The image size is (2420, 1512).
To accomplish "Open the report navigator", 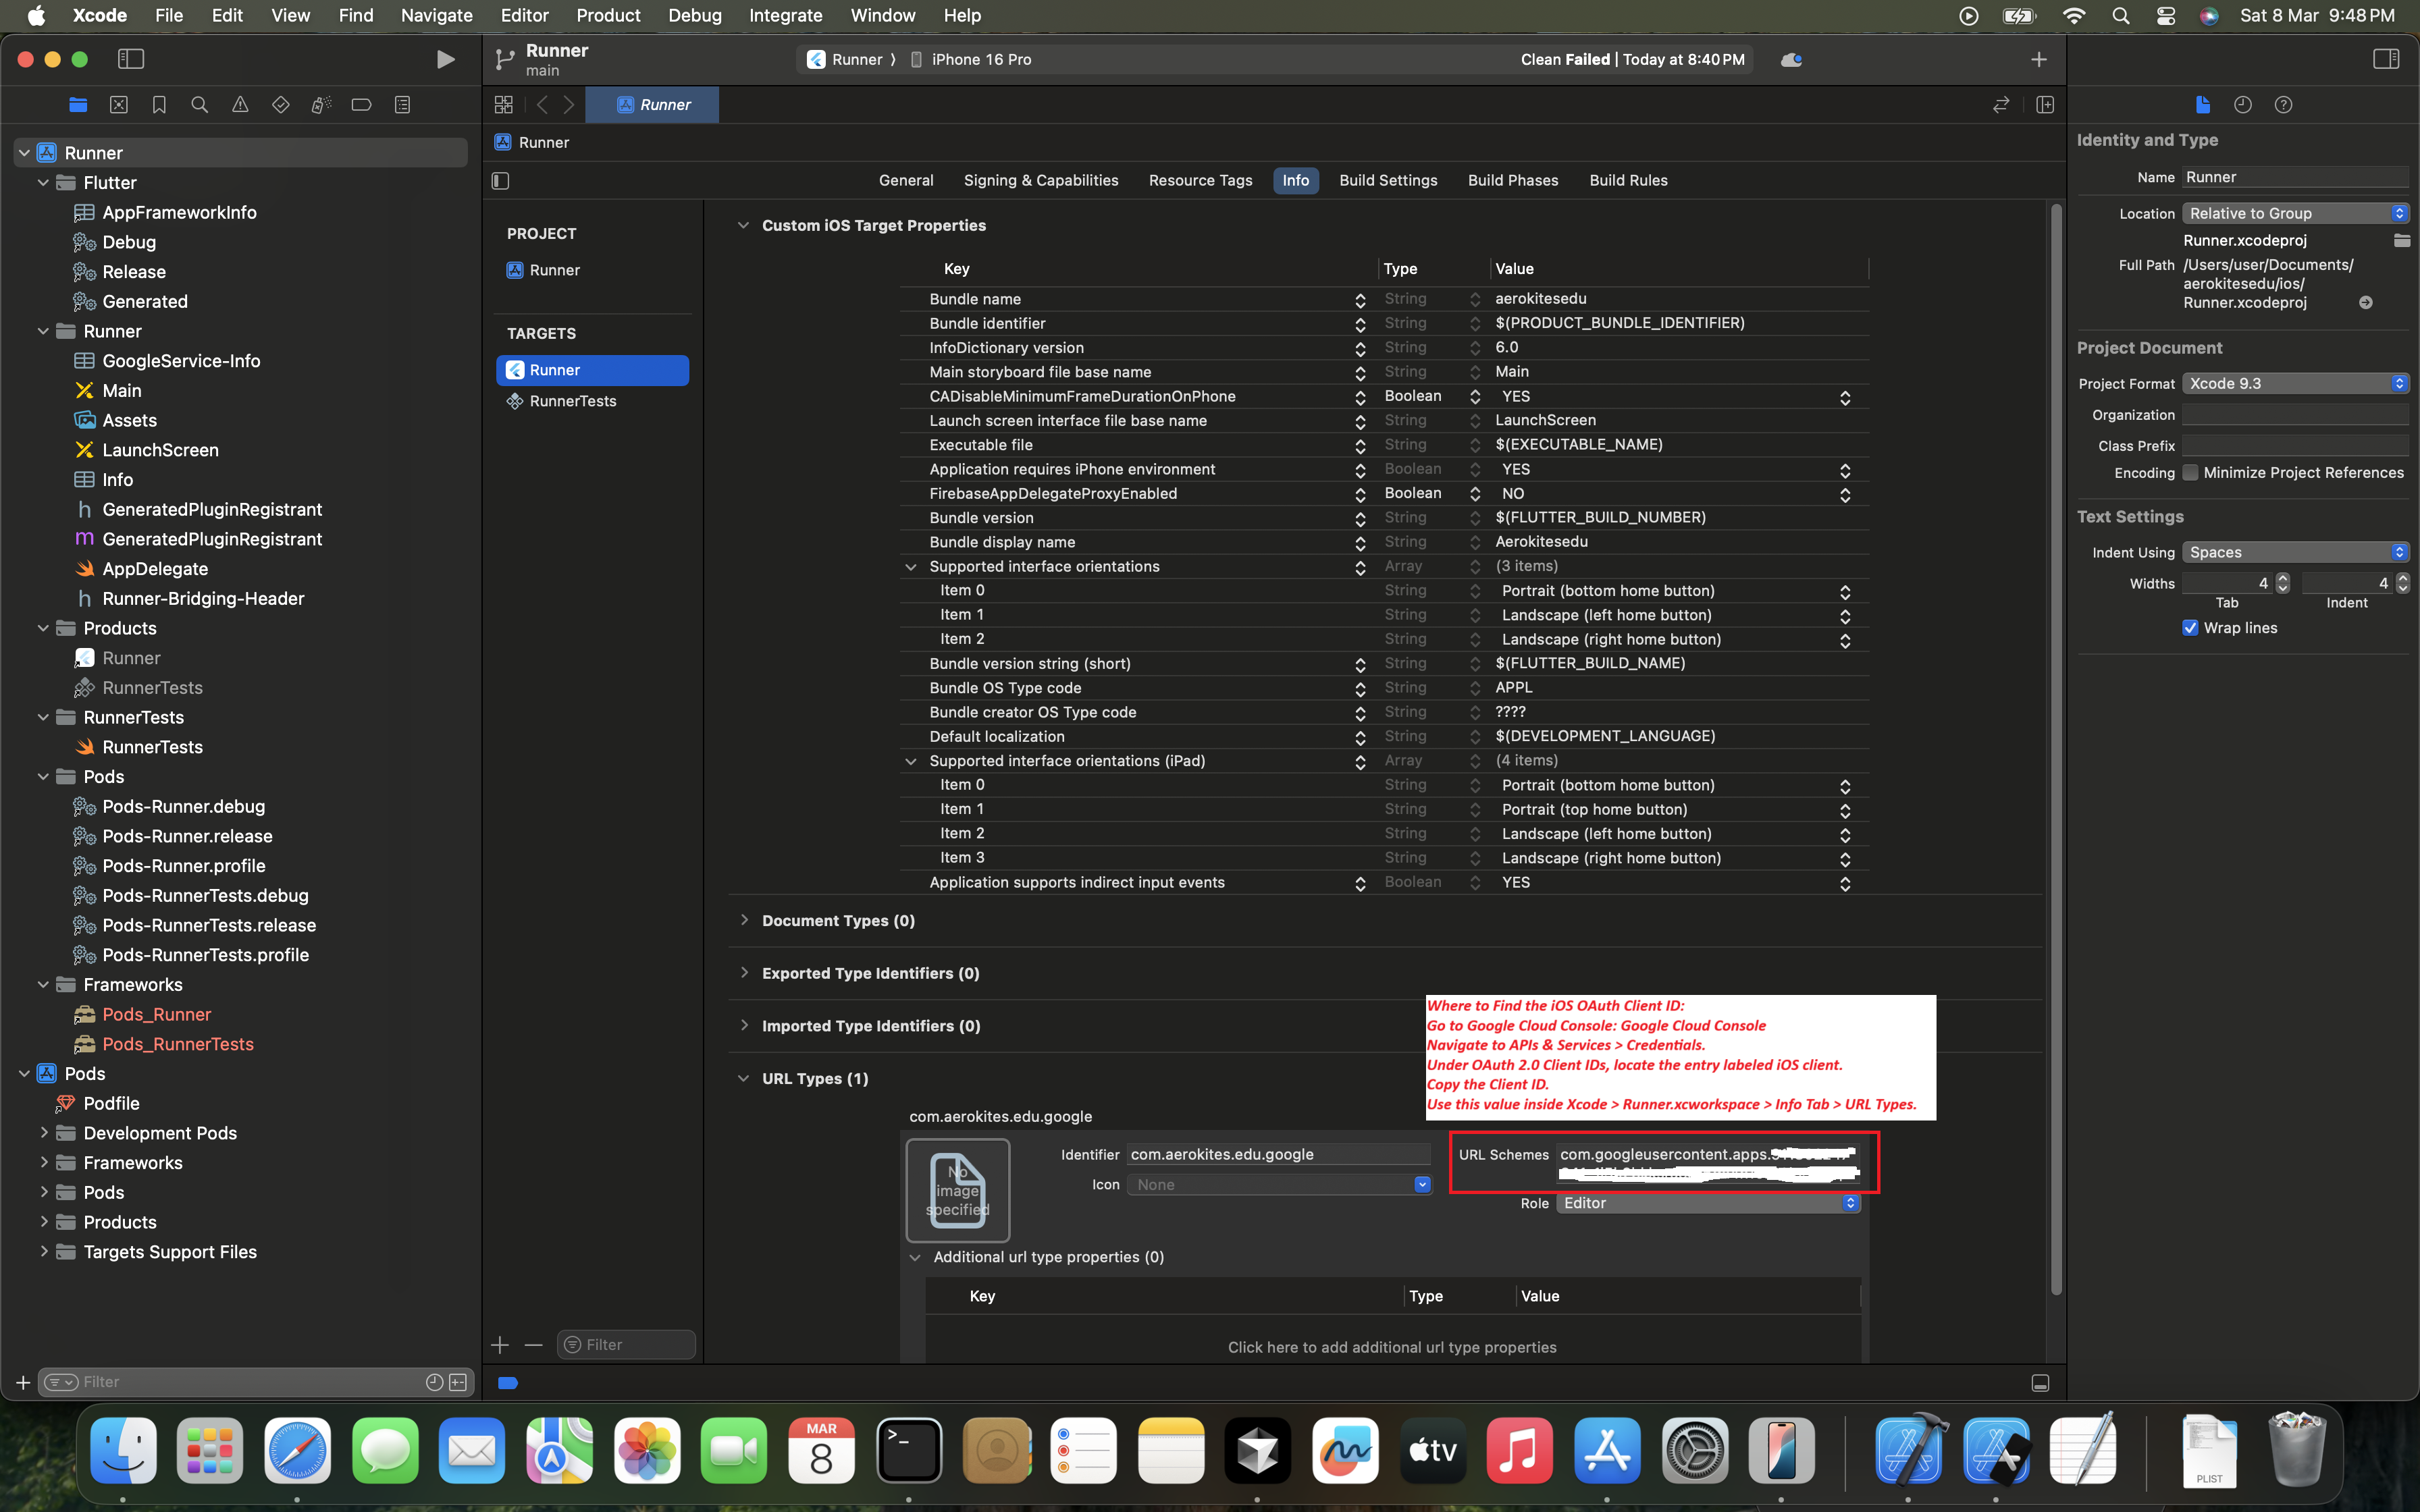I will coord(402,105).
